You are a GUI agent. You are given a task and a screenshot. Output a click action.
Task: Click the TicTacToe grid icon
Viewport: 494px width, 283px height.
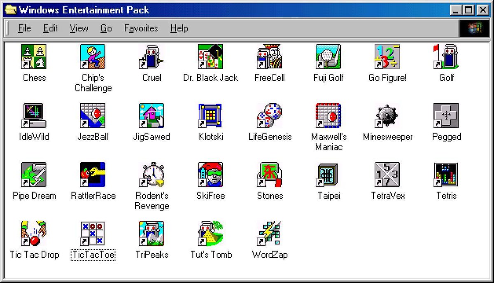[93, 234]
